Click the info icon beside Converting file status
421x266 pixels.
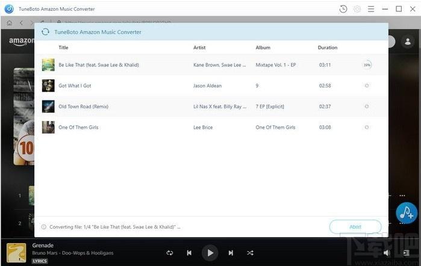click(43, 227)
